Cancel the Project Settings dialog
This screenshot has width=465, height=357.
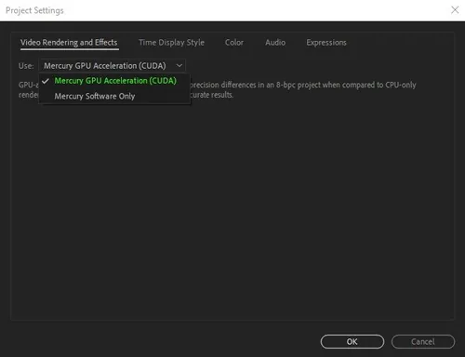[x=423, y=341]
